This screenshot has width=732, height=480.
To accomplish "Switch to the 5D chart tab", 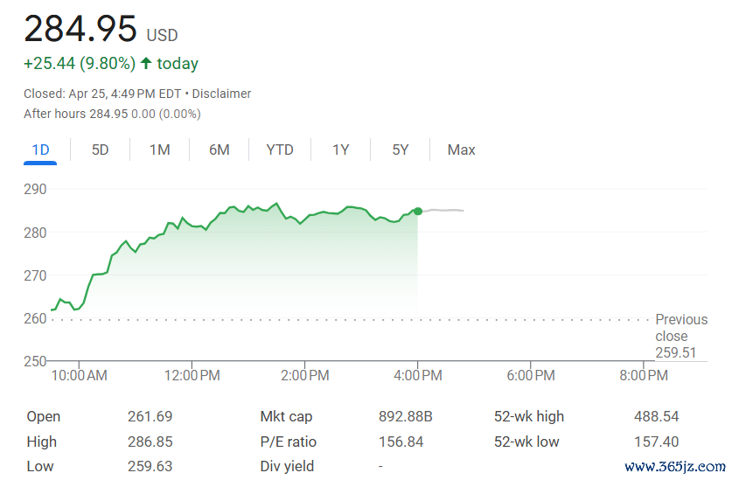I will [x=101, y=150].
